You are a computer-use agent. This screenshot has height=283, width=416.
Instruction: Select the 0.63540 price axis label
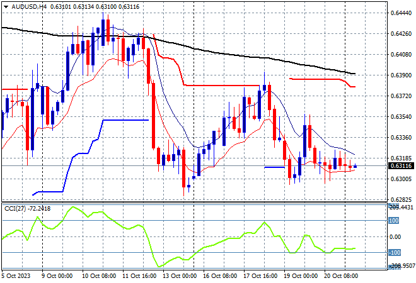tap(402, 117)
